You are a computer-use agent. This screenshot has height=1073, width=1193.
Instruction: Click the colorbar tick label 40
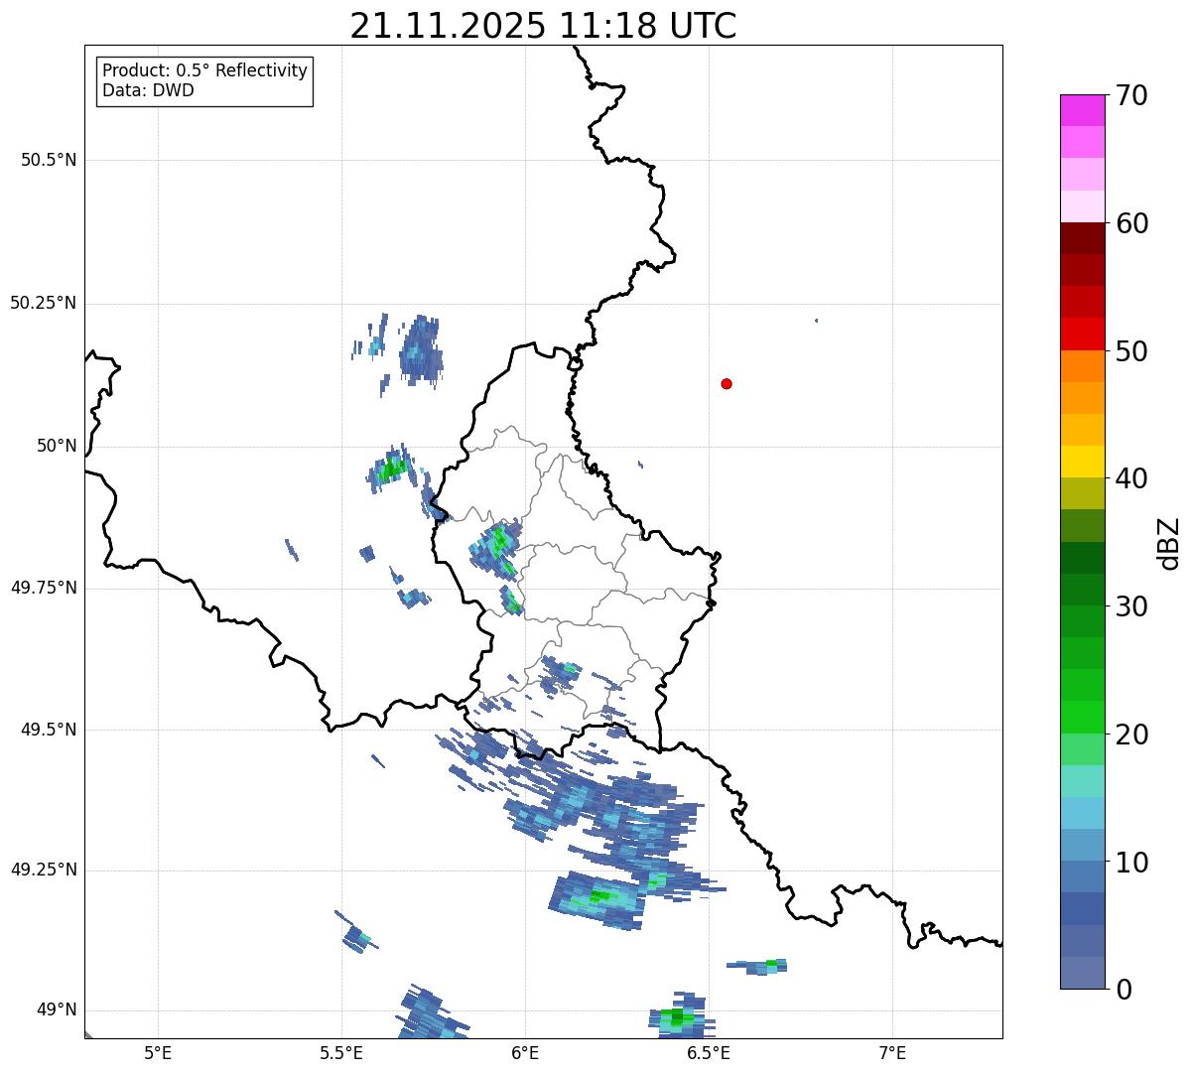tap(1130, 478)
